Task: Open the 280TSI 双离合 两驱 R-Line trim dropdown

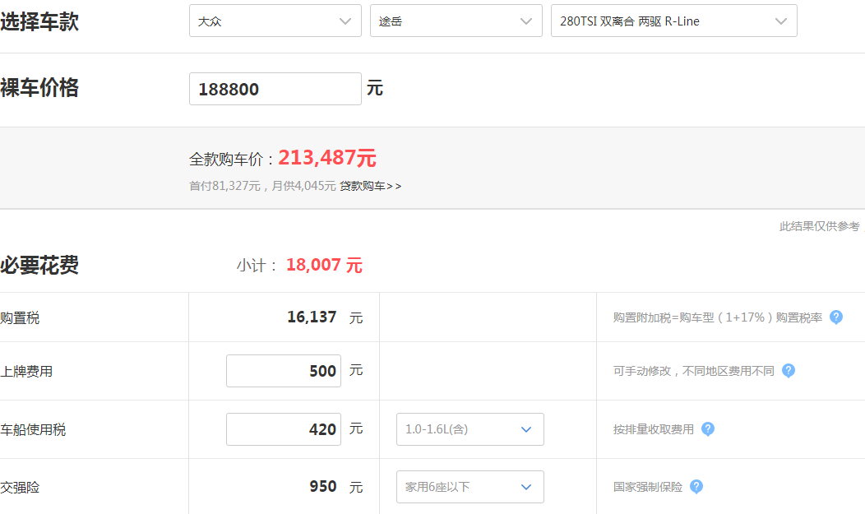Action: pyautogui.click(x=673, y=21)
